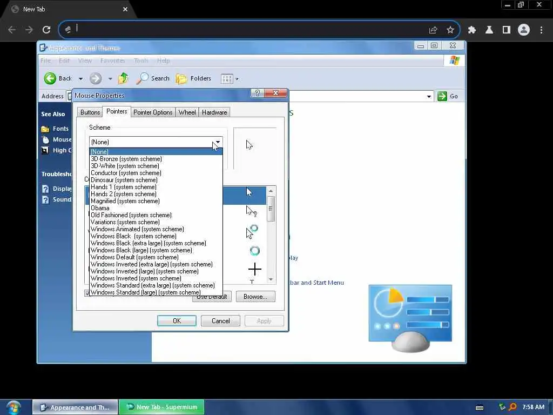Choose Variations (system scheme)

tap(156, 222)
